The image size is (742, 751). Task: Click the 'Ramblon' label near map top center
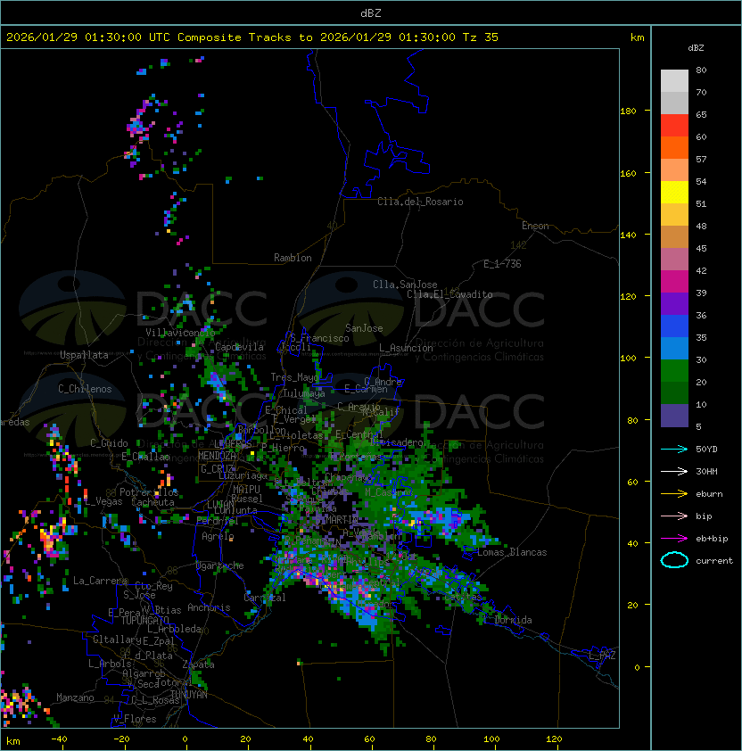pyautogui.click(x=293, y=258)
